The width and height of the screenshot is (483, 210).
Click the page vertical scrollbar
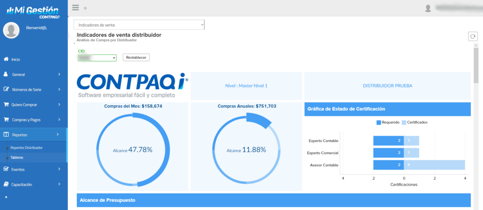pos(476,63)
